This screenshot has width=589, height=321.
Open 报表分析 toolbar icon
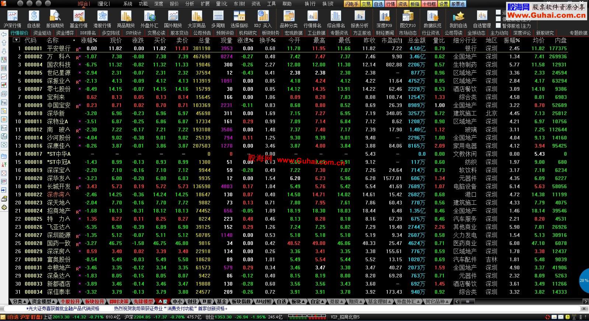359,19
